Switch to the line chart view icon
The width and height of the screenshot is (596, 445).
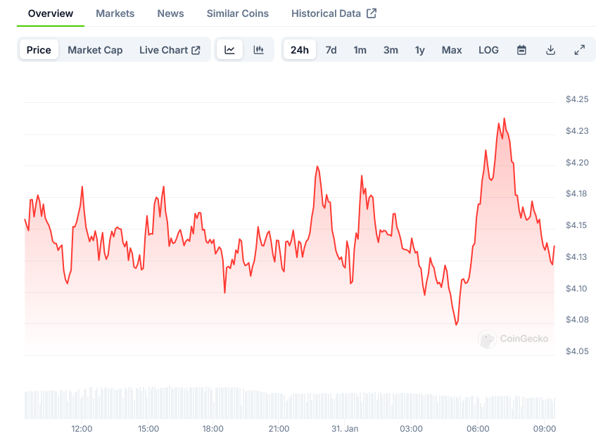(229, 50)
